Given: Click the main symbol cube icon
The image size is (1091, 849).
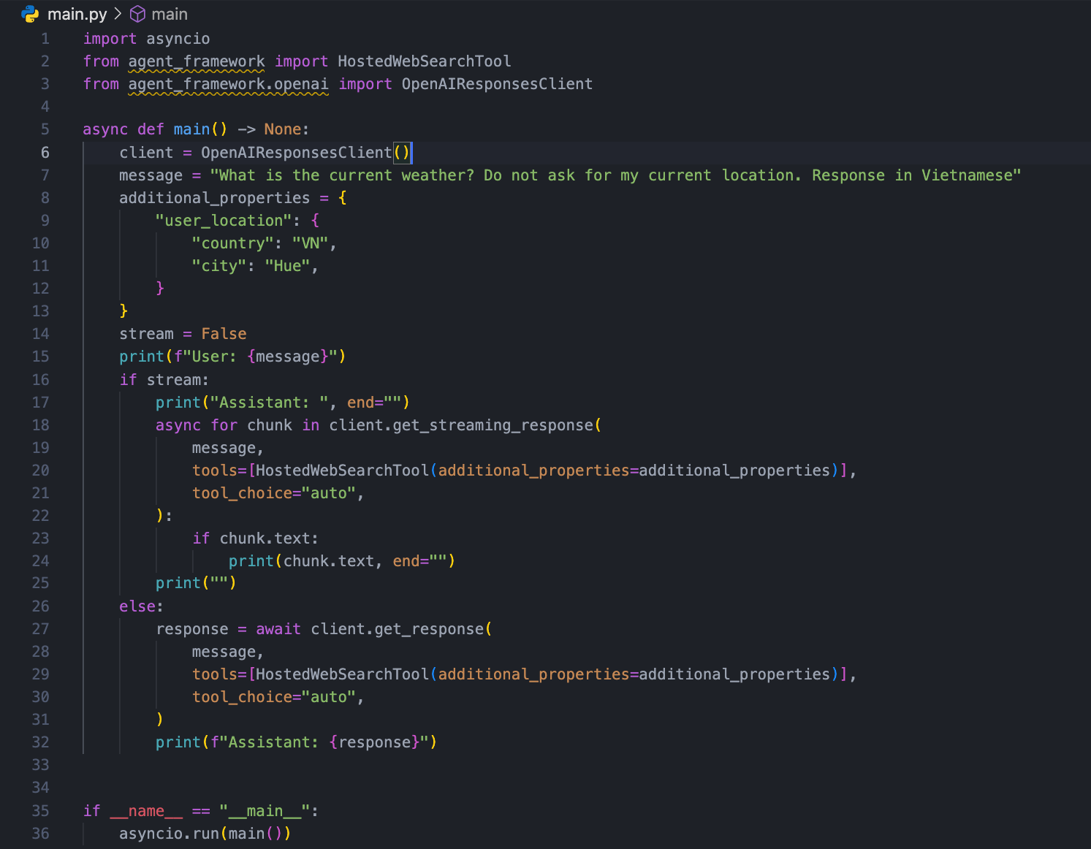Looking at the screenshot, I should [137, 14].
